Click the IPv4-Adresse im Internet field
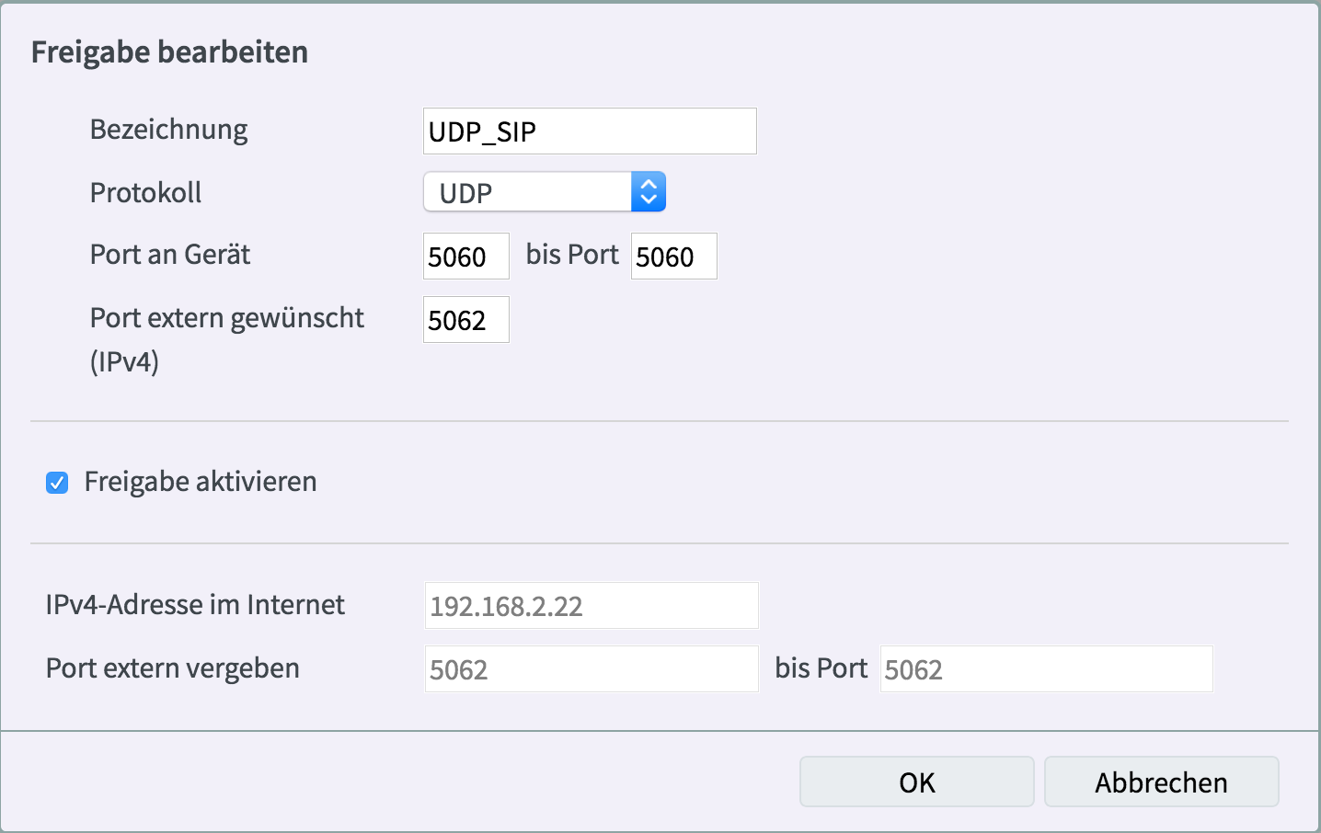1321x833 pixels. coord(591,606)
